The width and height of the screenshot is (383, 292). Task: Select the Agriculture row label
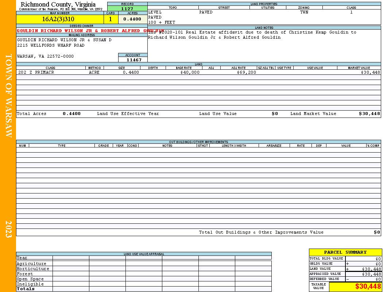pyautogui.click(x=31, y=264)
